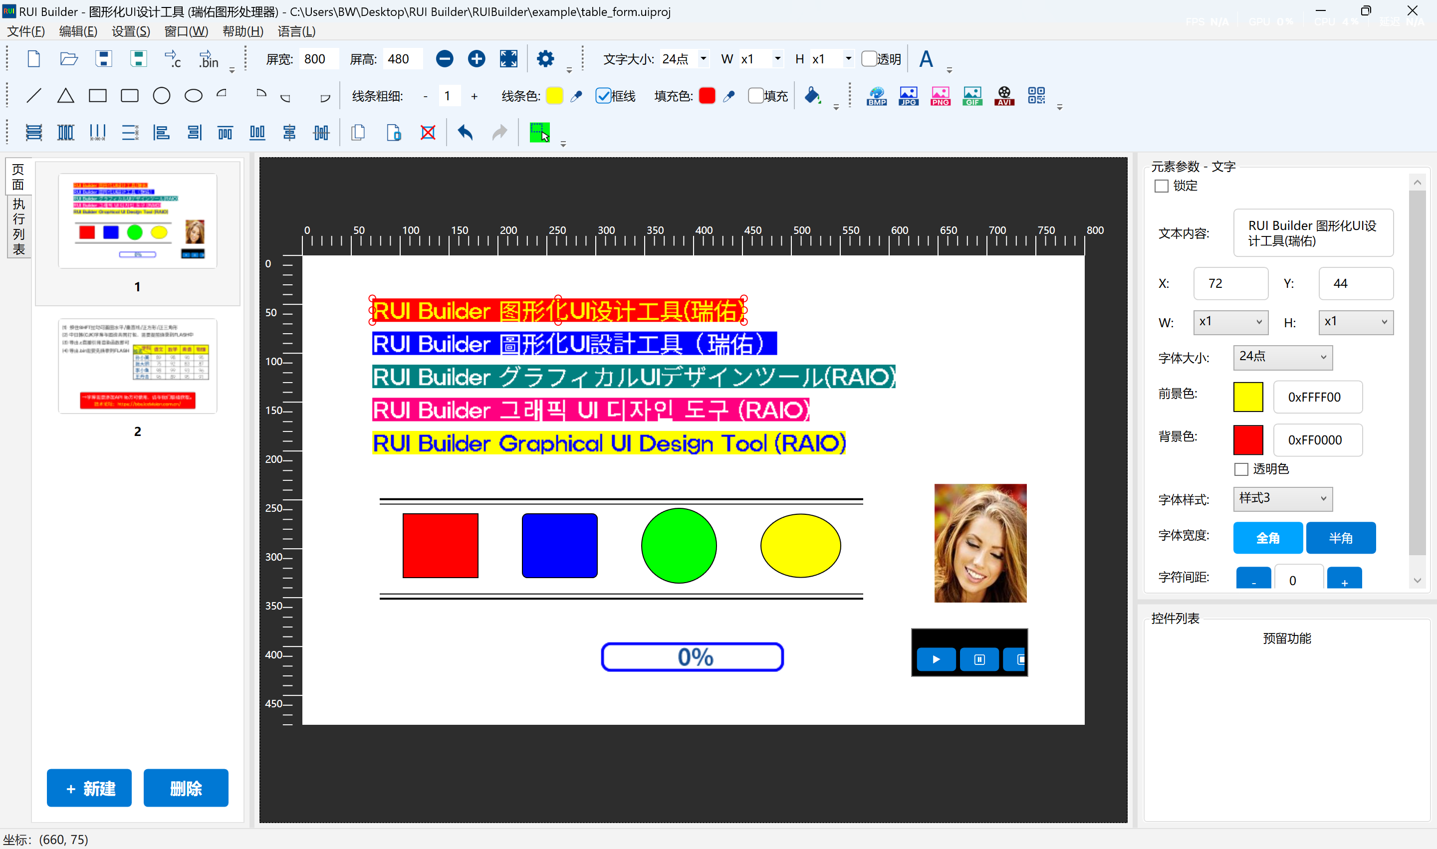1437x849 pixels.
Task: Click the undo arrow icon
Action: (x=465, y=133)
